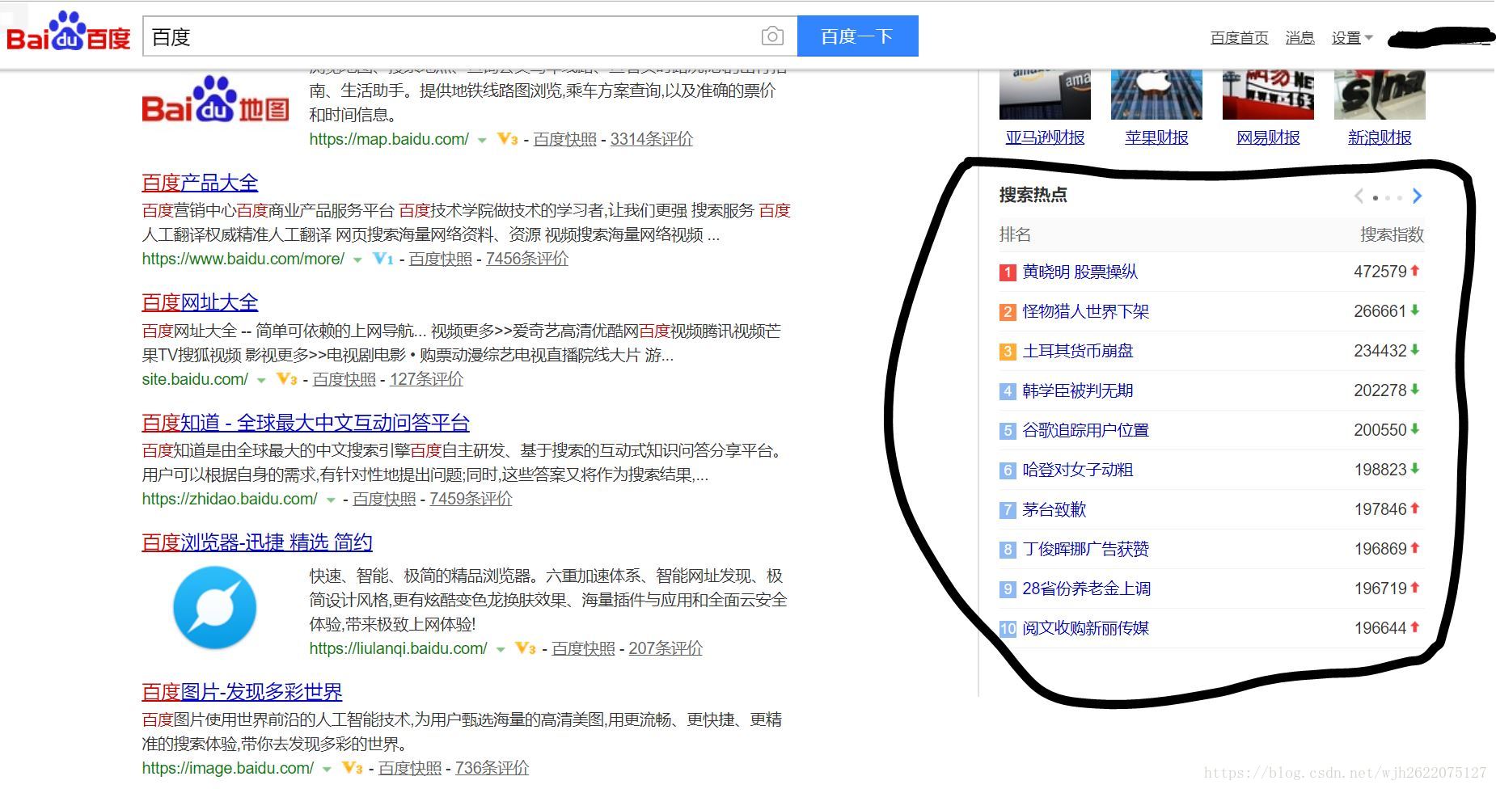Click rank 1 badge for 黄晓明 股票操纵
This screenshot has width=1496, height=789.
[1008, 272]
